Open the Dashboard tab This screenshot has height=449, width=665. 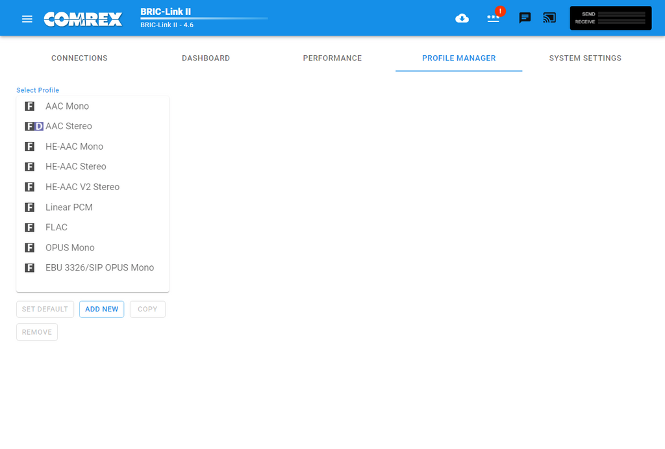(206, 58)
